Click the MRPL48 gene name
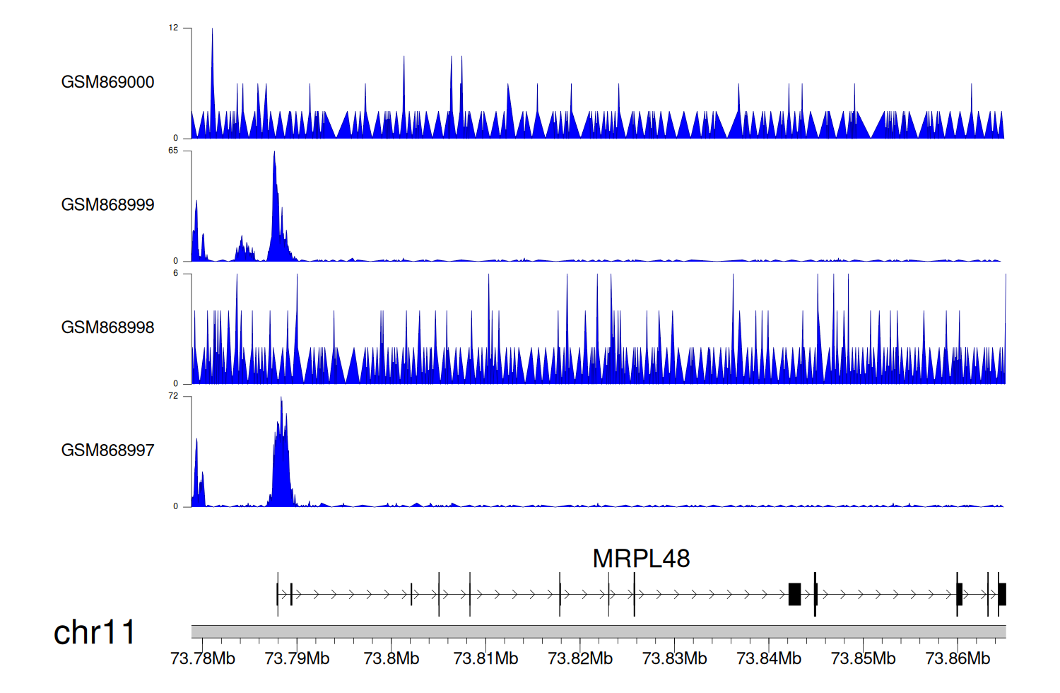 coord(640,559)
